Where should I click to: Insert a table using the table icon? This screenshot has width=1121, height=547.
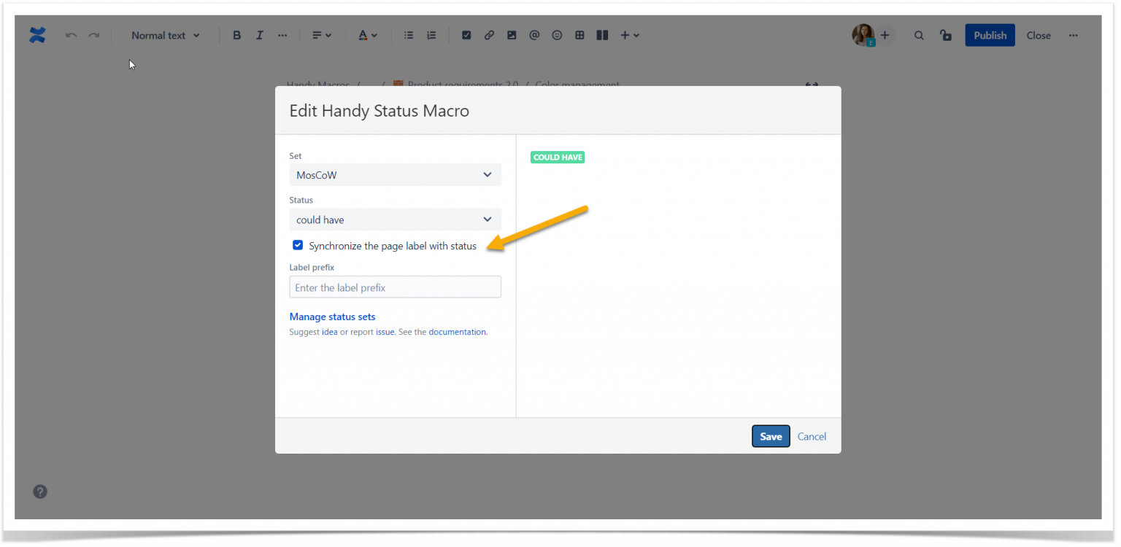point(579,34)
